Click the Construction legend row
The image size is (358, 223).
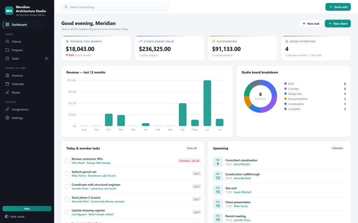click(x=315, y=104)
